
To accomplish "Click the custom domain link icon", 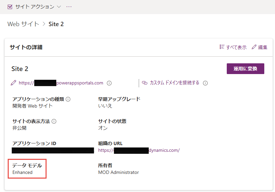I will pos(145,83).
